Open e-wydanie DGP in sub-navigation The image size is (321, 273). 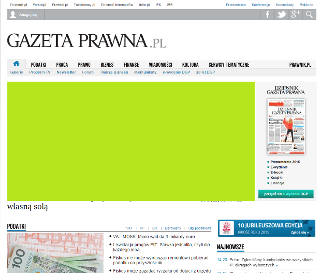click(176, 72)
